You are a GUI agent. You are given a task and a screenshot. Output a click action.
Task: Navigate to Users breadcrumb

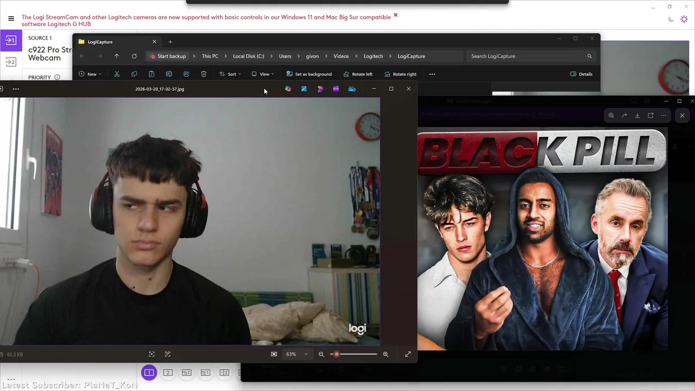coord(285,56)
